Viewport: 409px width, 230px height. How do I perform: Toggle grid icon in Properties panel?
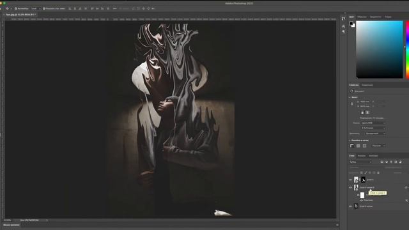point(358,146)
